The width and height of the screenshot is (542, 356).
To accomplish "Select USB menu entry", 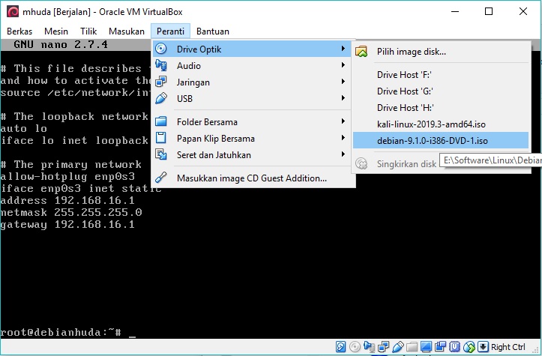I will point(251,98).
